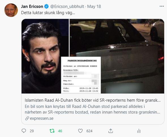Viewport: 167px width, 137px height.
Task: Click the chain link icon beside expressen.se
Action: pos(27,118)
